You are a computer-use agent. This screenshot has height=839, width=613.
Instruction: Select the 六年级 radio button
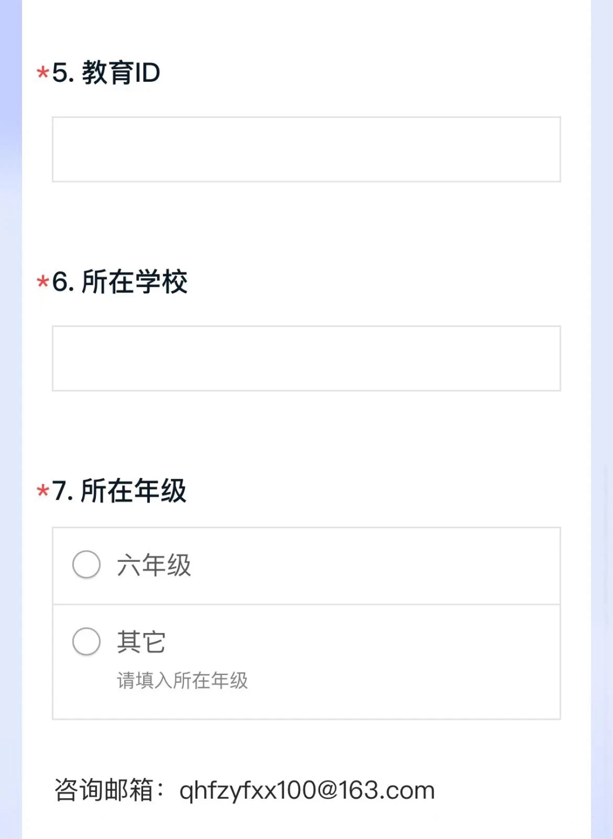(x=86, y=564)
